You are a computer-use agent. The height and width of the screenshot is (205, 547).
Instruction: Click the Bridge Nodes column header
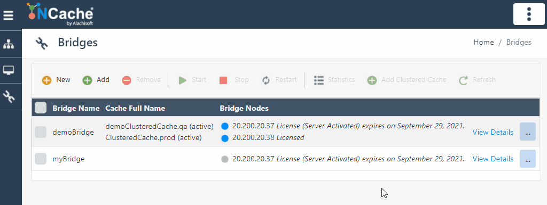click(x=244, y=109)
